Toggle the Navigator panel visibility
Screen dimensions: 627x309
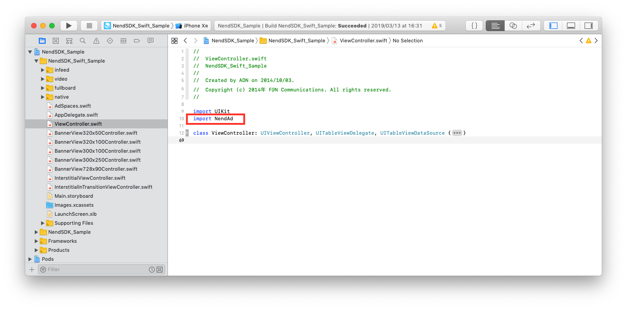(553, 26)
